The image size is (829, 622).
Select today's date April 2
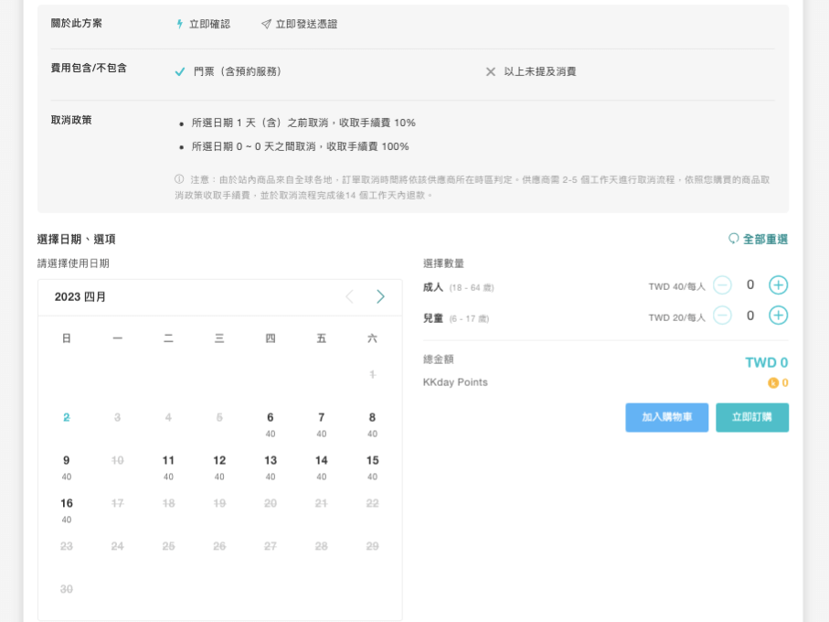[x=67, y=418]
